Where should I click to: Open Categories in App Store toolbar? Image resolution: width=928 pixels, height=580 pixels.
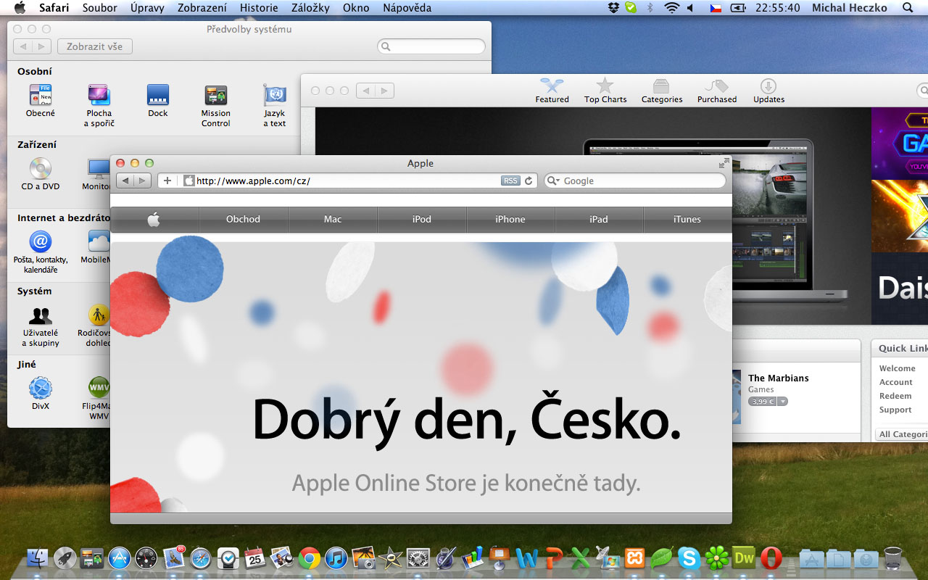click(662, 91)
